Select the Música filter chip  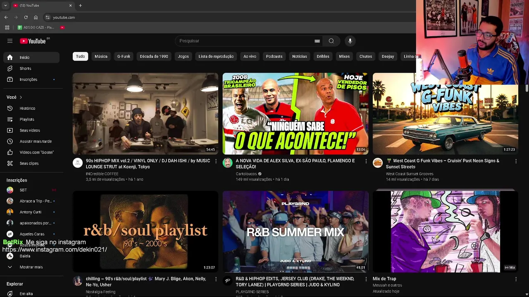click(101, 57)
